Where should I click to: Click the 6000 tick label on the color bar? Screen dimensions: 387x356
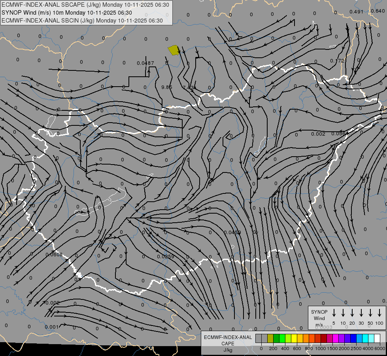(x=380, y=348)
